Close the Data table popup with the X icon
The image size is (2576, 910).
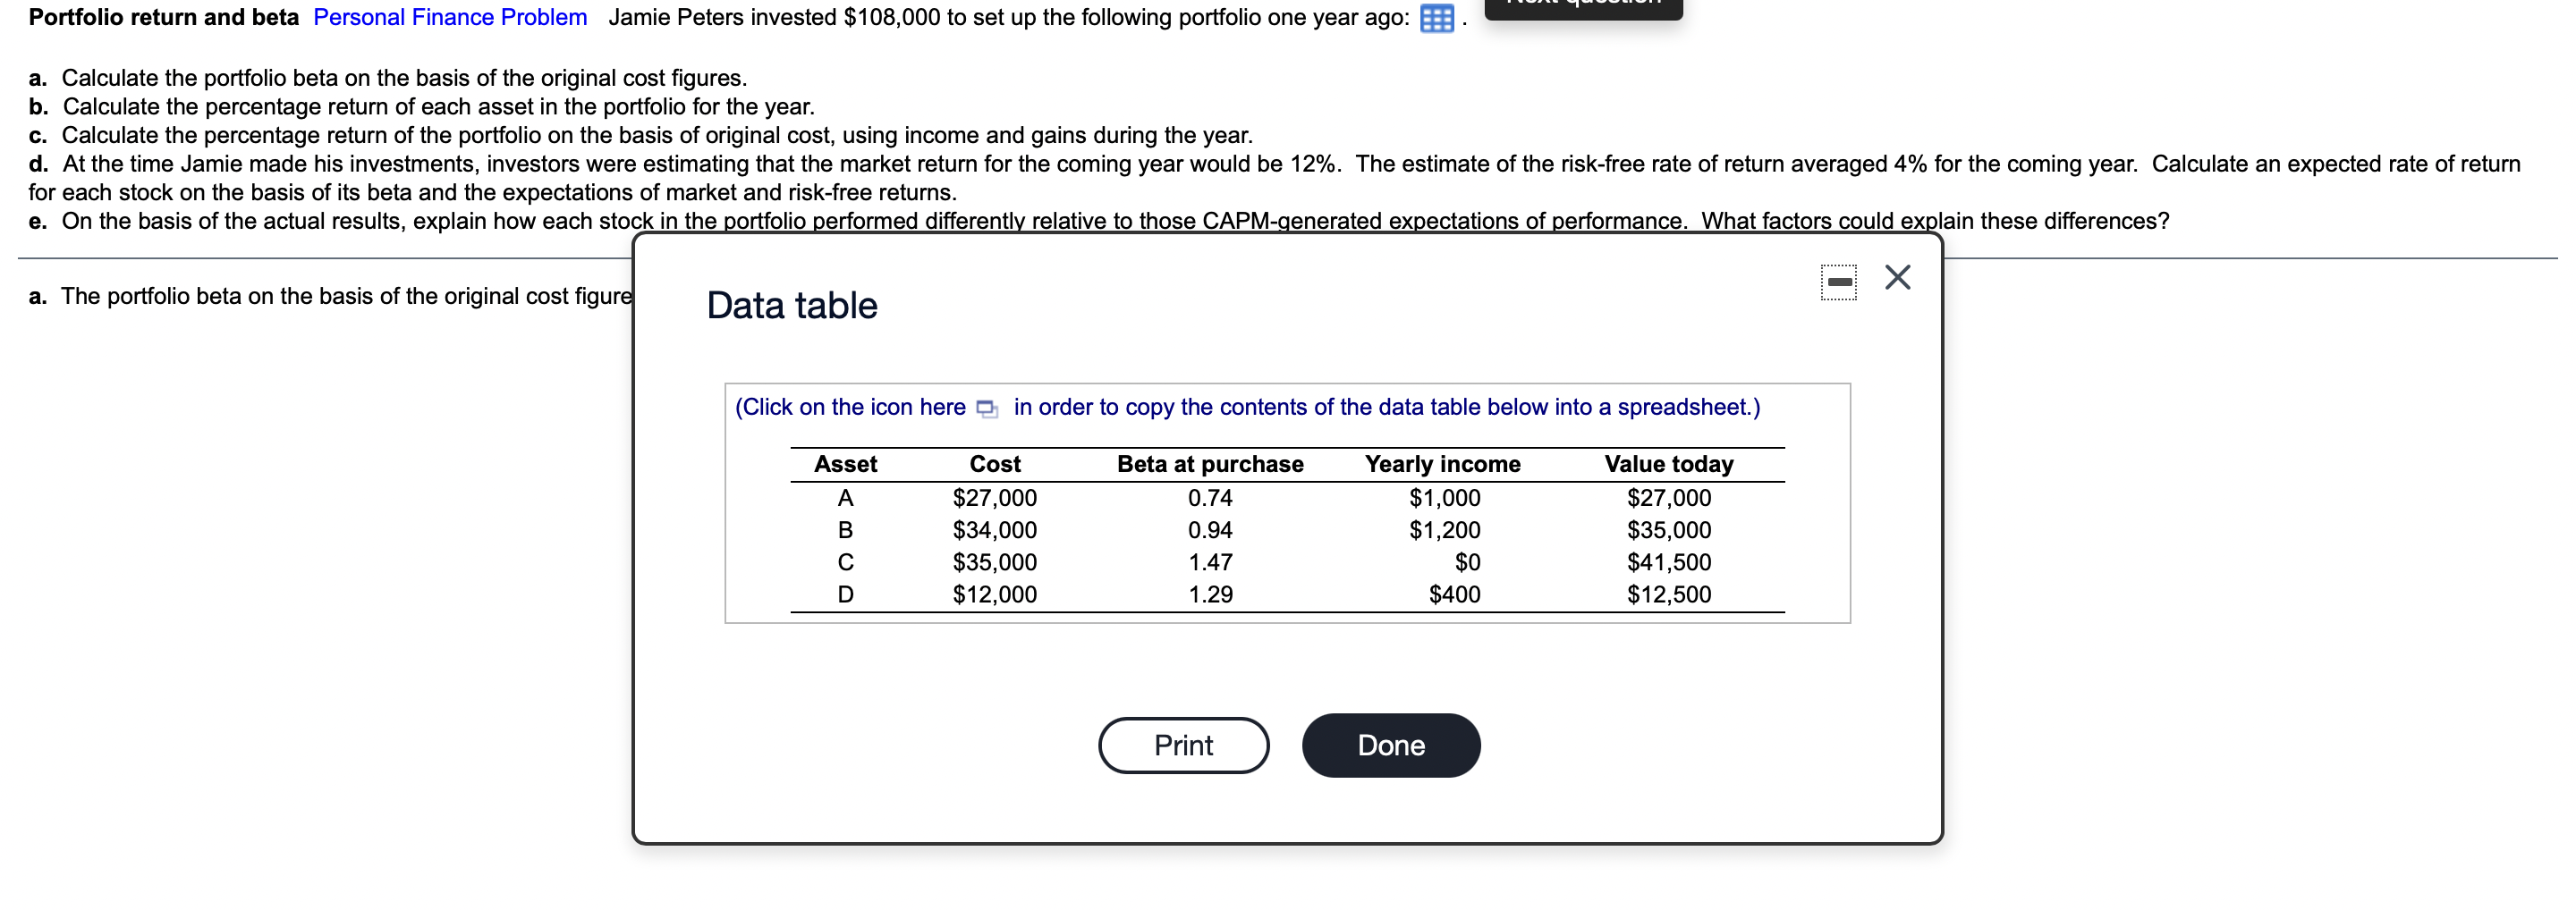tap(1898, 278)
